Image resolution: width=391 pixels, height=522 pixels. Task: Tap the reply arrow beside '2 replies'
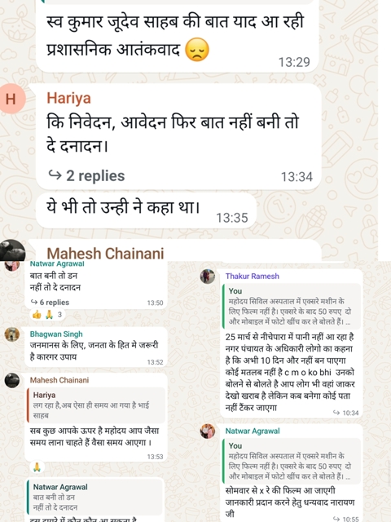[x=55, y=175]
